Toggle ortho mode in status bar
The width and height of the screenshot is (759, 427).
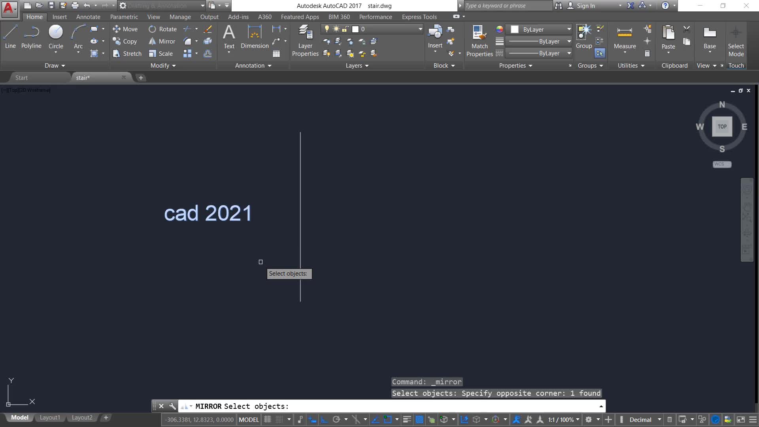[x=325, y=419]
